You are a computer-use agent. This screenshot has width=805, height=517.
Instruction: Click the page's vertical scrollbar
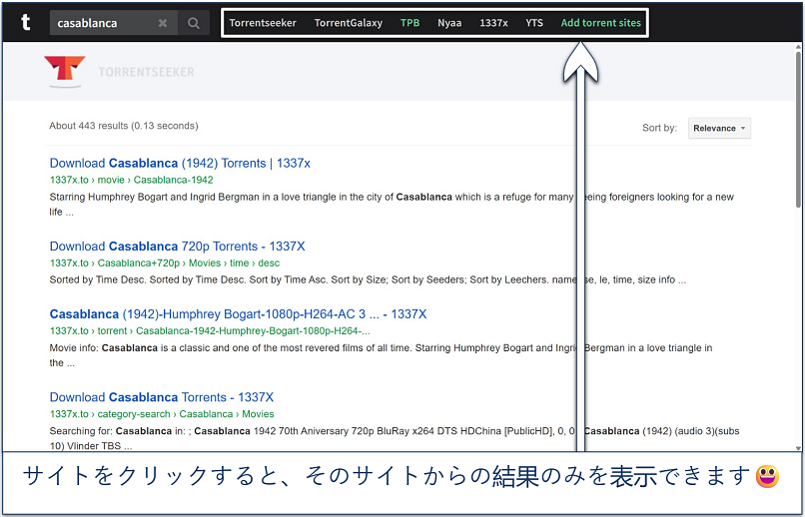pyautogui.click(x=798, y=250)
